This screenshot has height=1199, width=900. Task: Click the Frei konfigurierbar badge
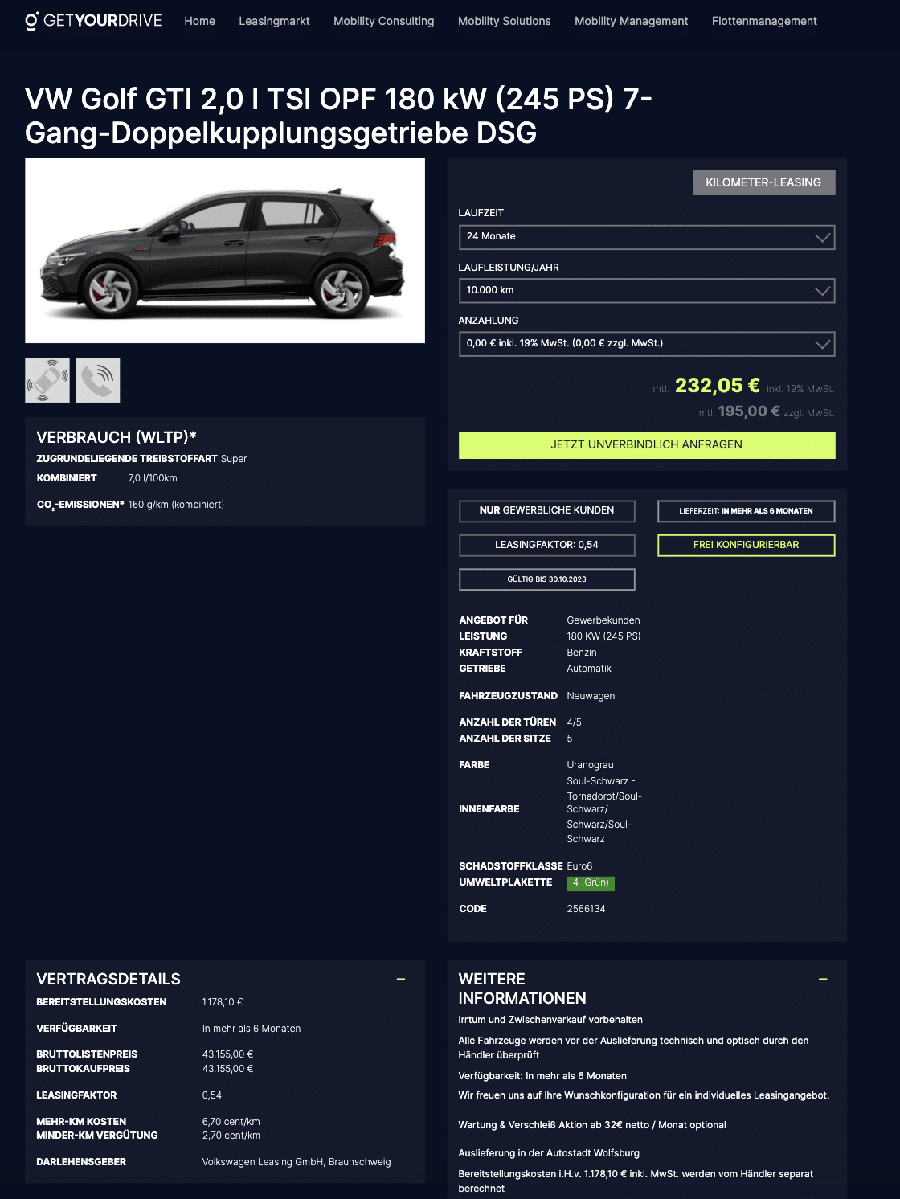click(x=747, y=545)
